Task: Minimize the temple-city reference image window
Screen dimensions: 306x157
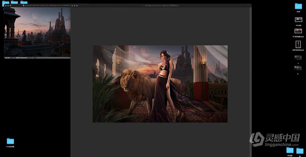Action: 8,5
